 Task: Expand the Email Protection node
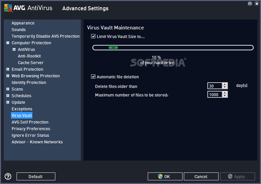pyautogui.click(x=8, y=69)
